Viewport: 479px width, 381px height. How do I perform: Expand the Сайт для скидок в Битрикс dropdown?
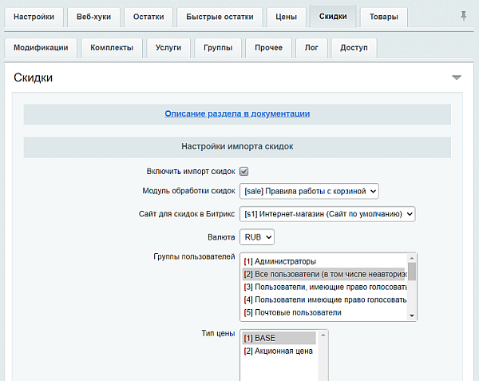click(x=327, y=214)
